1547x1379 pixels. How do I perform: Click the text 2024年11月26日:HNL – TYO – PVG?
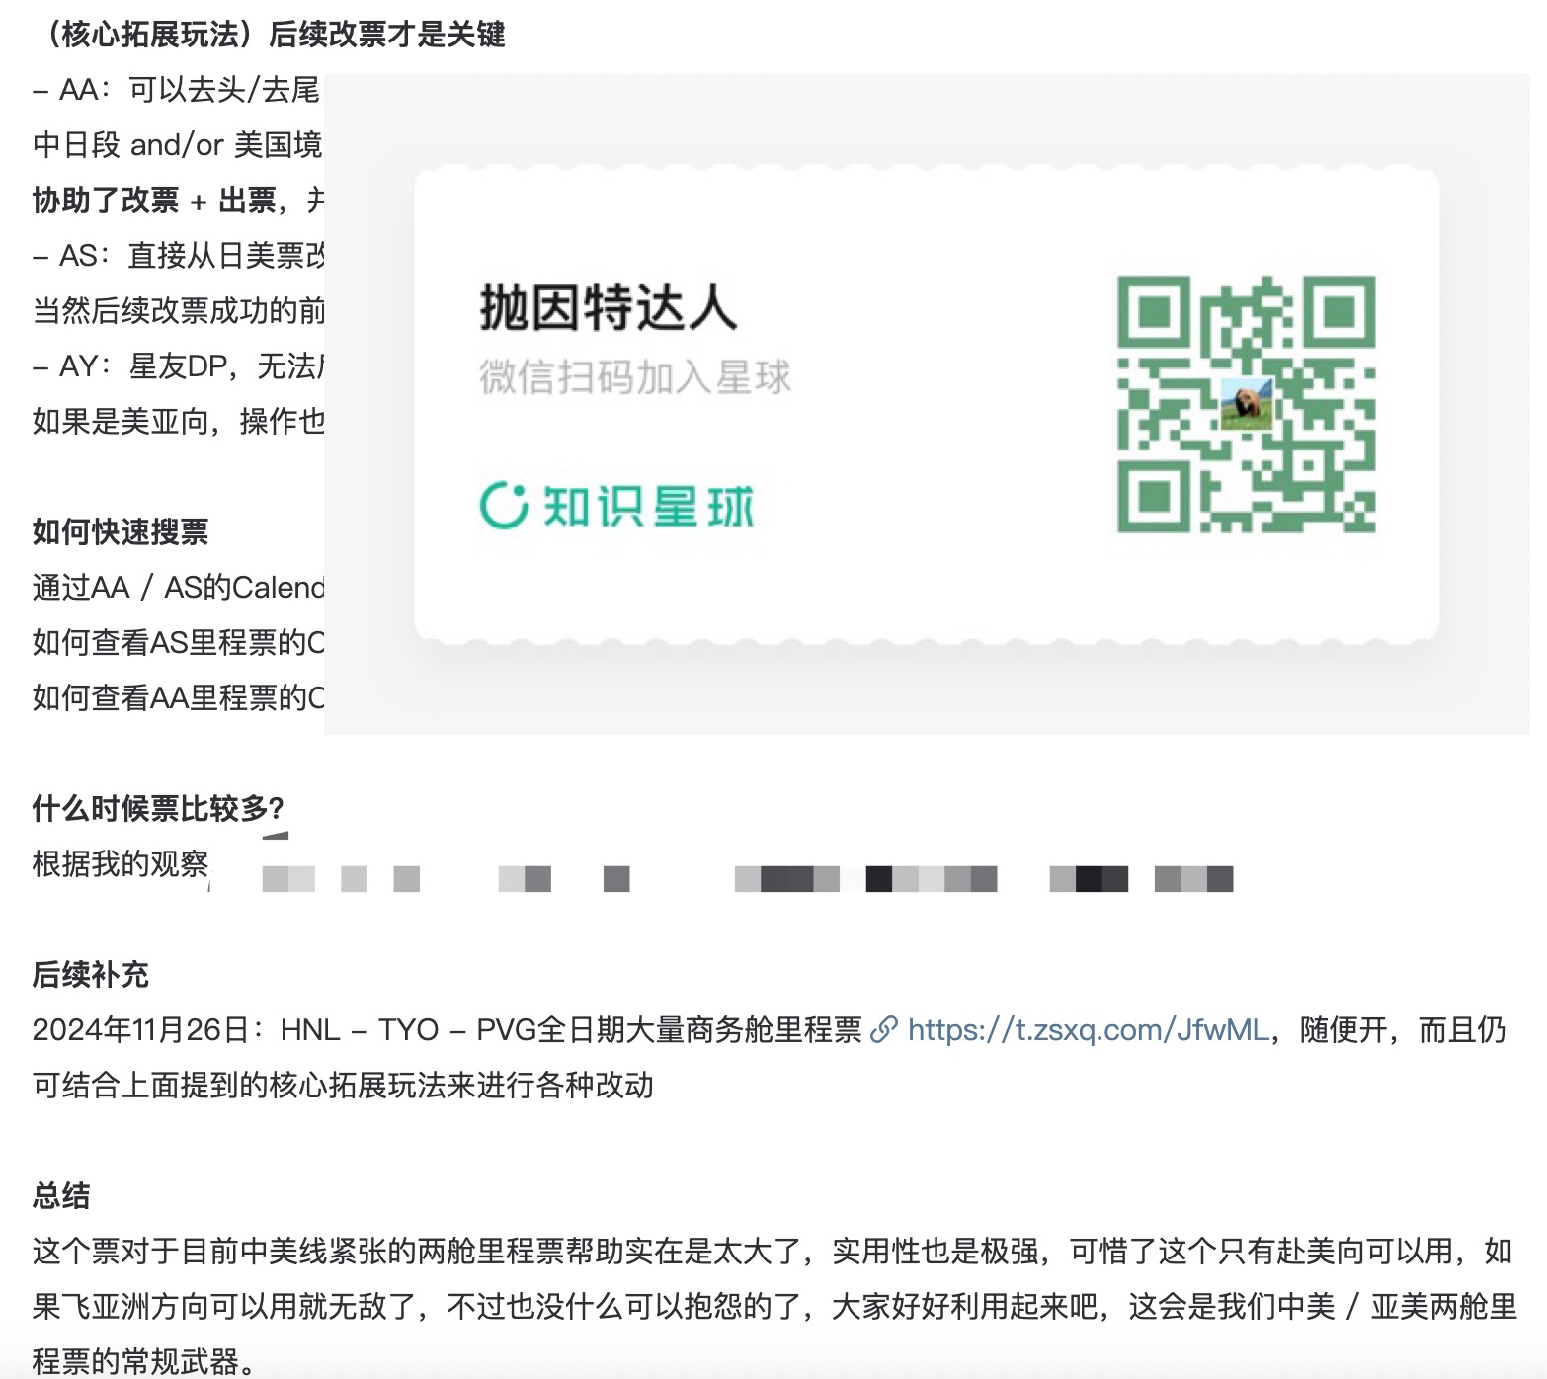coord(284,1030)
